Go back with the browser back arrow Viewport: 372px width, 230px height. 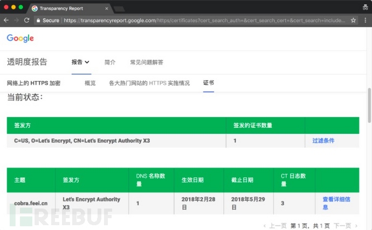pos(6,20)
